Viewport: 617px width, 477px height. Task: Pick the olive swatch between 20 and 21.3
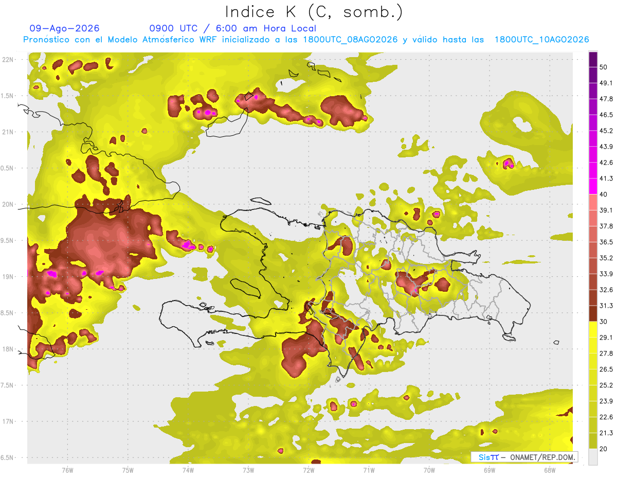click(x=593, y=440)
